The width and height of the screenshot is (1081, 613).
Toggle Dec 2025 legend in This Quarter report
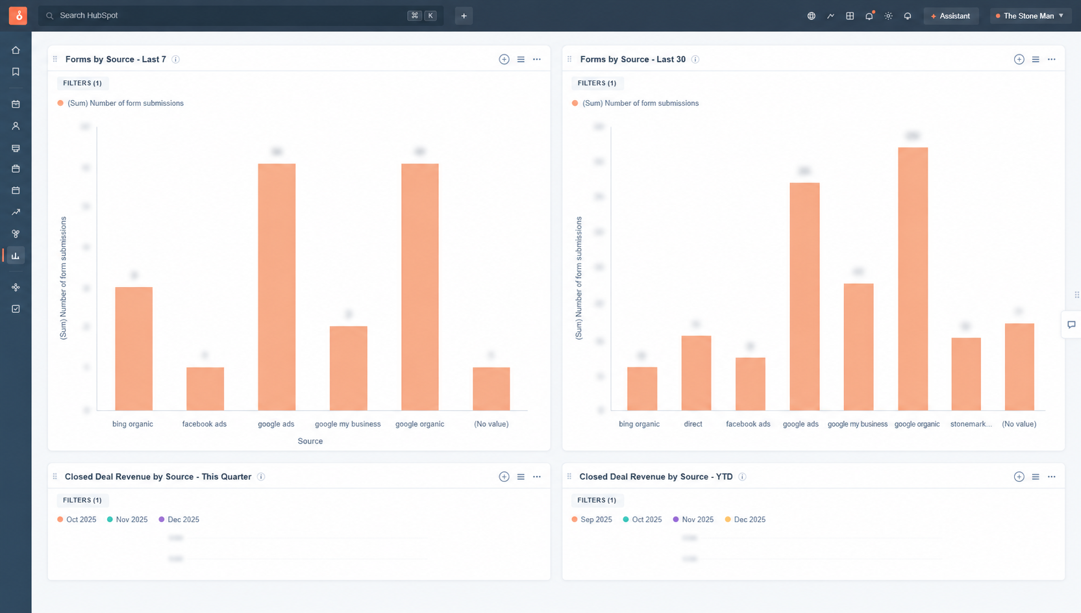pos(179,519)
